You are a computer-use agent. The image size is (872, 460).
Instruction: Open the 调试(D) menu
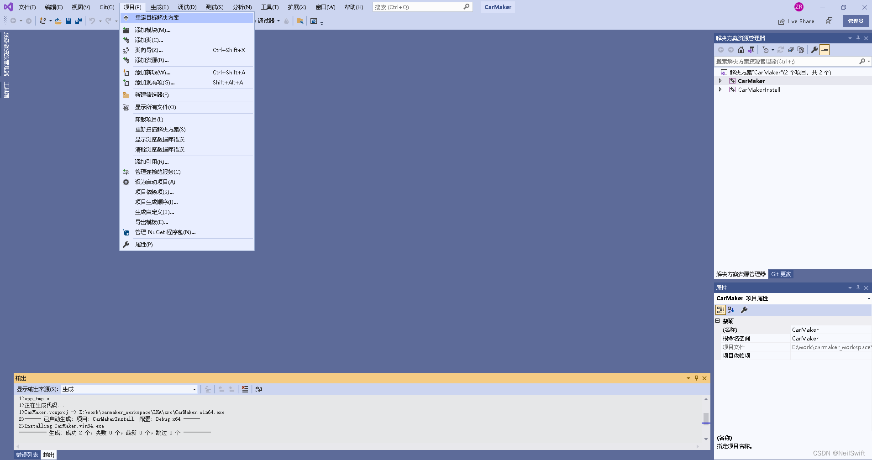187,7
